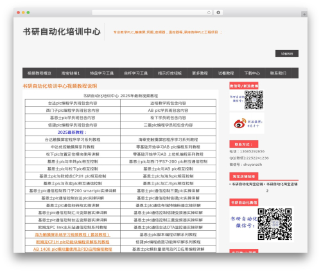Click 三菱plc编程学员班包含内容 cell
321x272 pixels.
[168, 125]
